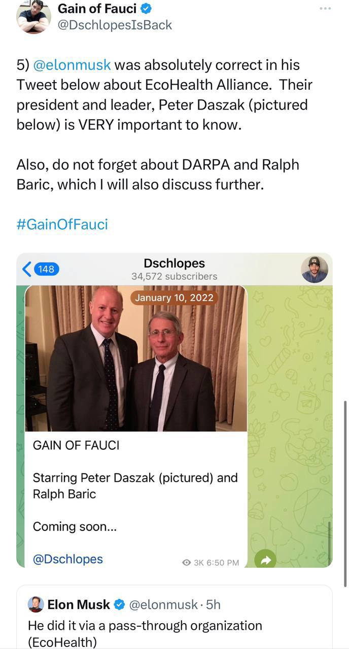Screen dimensions: 349x649
Task: Open the tweet's more options menu
Action: [325, 9]
